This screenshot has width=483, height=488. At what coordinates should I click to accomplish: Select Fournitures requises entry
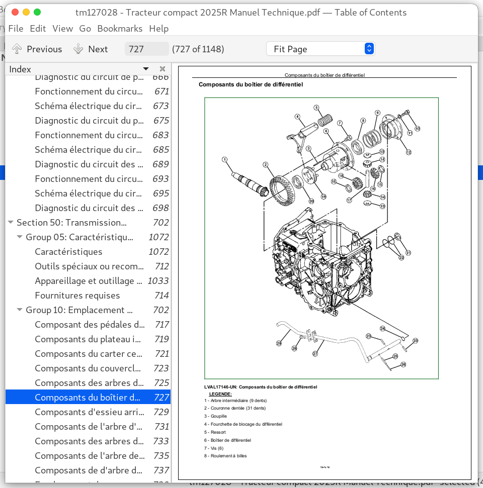88,296
